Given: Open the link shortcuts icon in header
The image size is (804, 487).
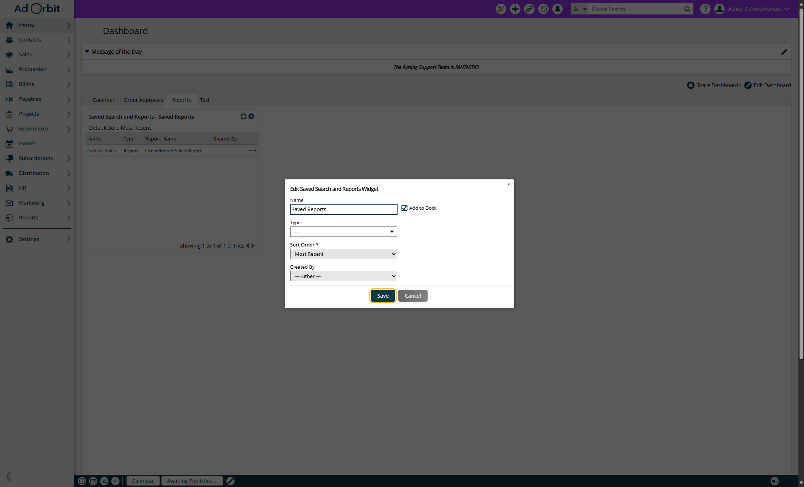Looking at the screenshot, I should coord(529,9).
